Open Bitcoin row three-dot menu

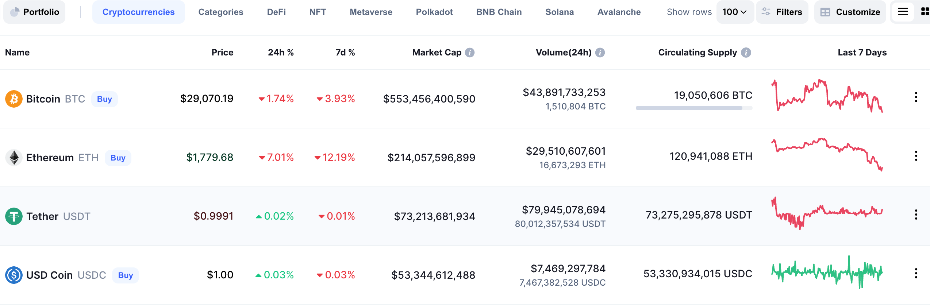(x=916, y=97)
